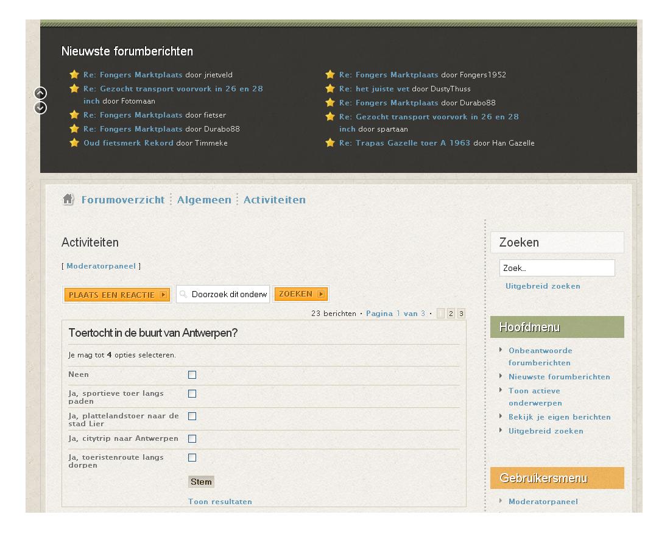The image size is (670, 548).
Task: Jump to page 3 of the topic
Action: (461, 314)
